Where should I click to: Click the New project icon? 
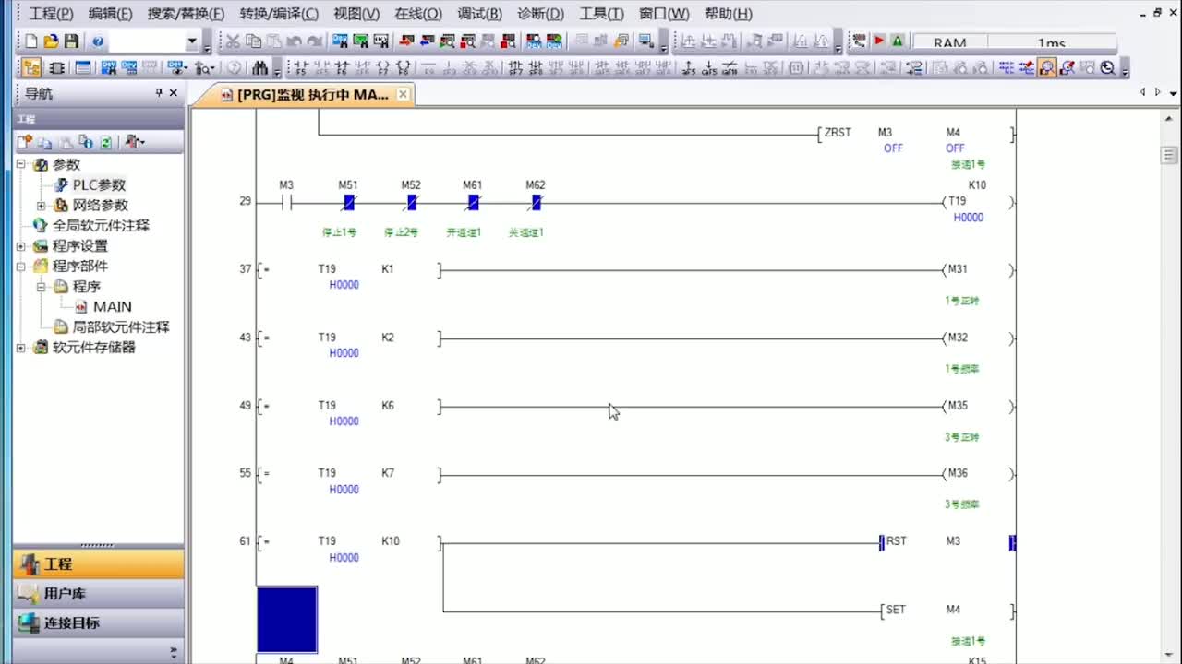tap(31, 41)
